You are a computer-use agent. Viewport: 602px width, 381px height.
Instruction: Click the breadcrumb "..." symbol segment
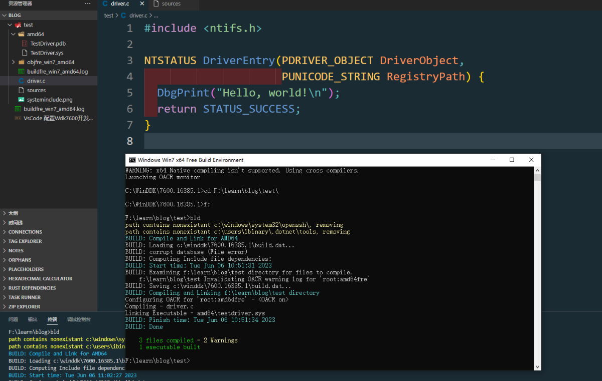tap(156, 16)
